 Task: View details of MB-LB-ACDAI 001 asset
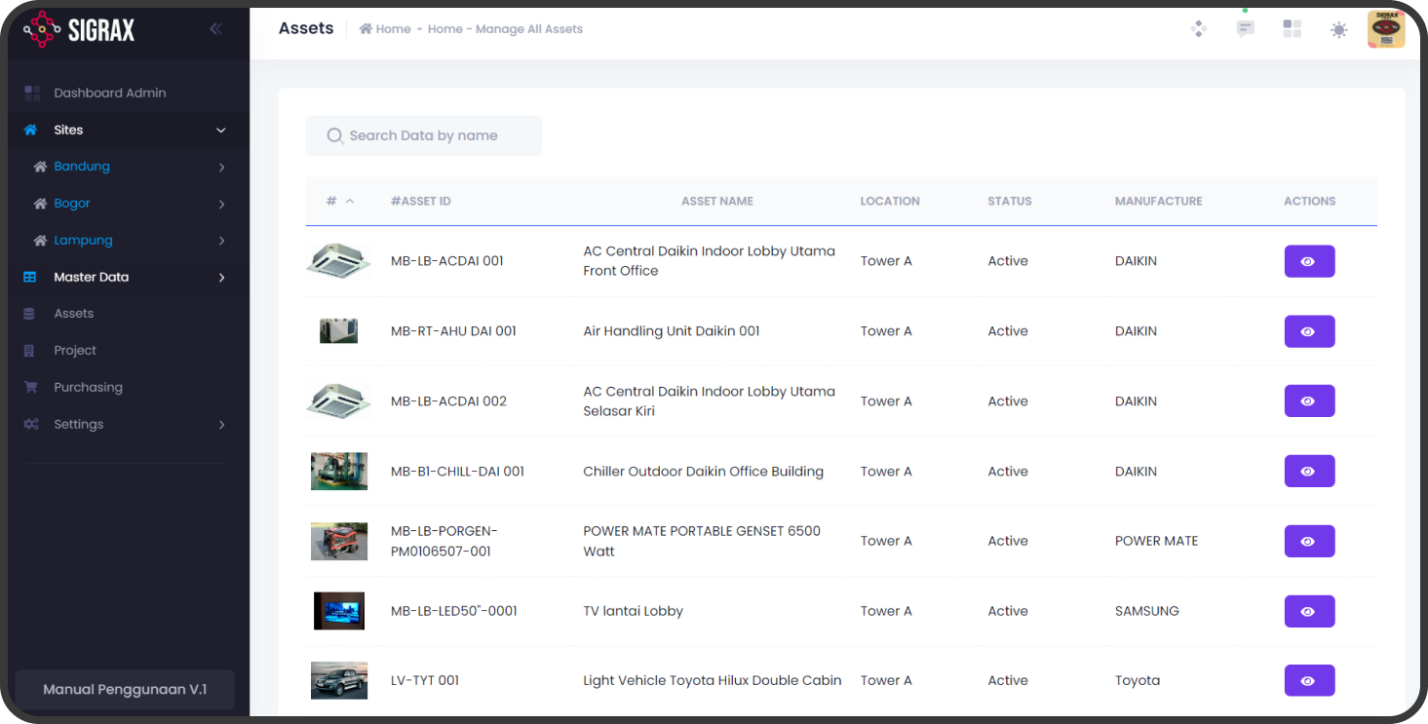[x=1308, y=261]
